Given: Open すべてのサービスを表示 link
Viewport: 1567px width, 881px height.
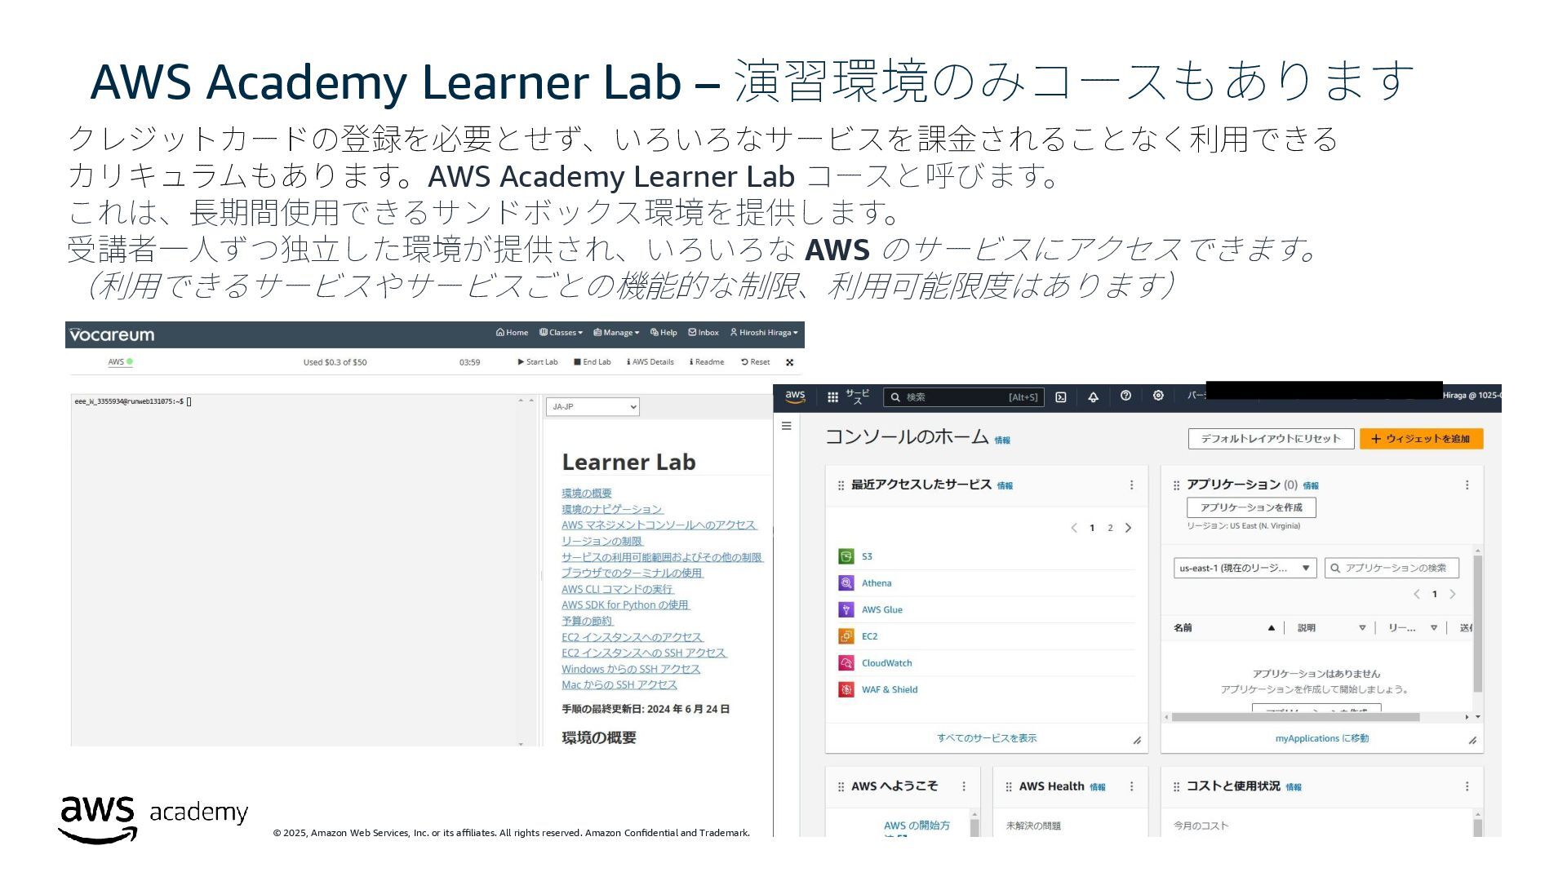Looking at the screenshot, I should 987,738.
